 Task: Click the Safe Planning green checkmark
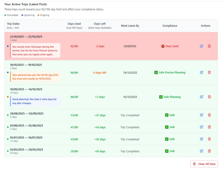point(161,97)
